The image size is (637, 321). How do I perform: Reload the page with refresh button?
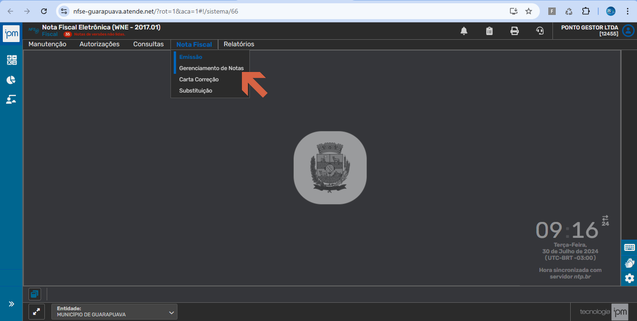click(44, 11)
